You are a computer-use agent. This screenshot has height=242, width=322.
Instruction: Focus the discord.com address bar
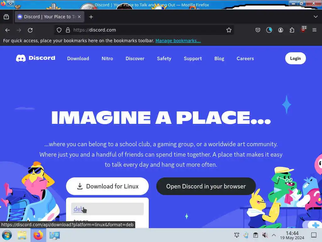[x=144, y=30]
